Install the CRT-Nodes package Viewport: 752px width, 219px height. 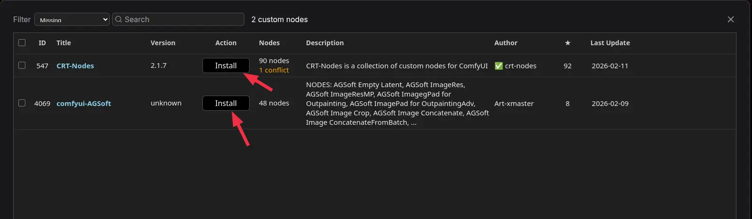pyautogui.click(x=226, y=65)
